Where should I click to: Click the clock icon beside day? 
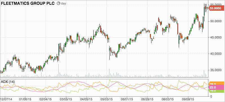[x=58, y=3]
